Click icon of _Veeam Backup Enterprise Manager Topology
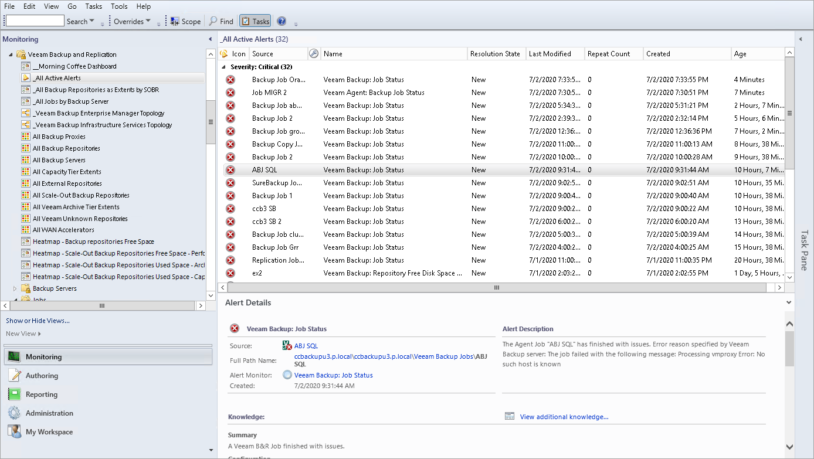 coord(26,113)
